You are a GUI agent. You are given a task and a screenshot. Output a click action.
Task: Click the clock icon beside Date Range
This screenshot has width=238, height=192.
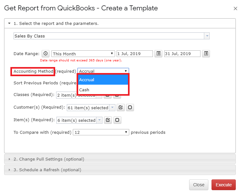(45, 54)
